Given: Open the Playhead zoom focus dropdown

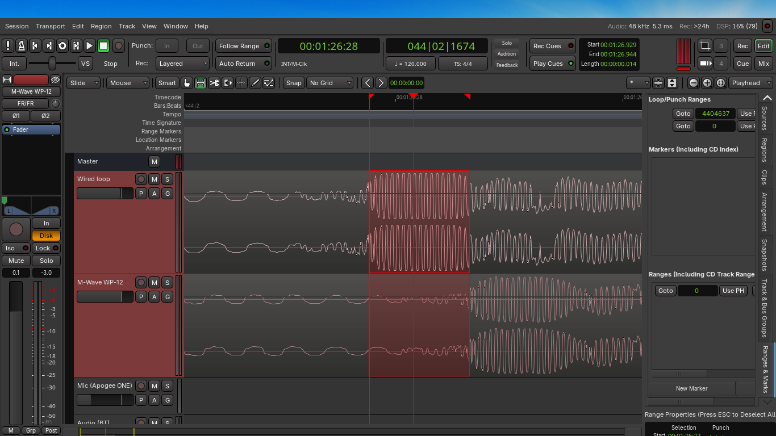Looking at the screenshot, I should (x=750, y=83).
